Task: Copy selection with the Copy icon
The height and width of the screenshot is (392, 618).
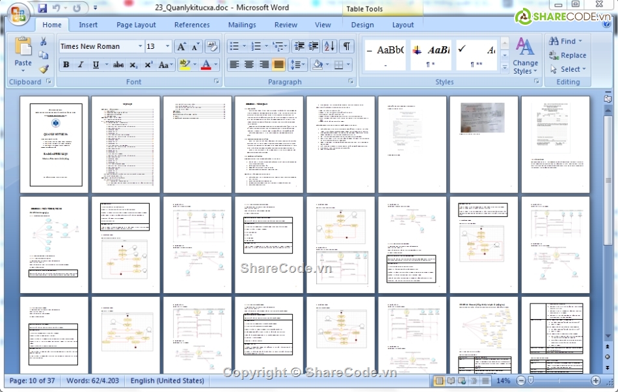Action: coord(44,55)
